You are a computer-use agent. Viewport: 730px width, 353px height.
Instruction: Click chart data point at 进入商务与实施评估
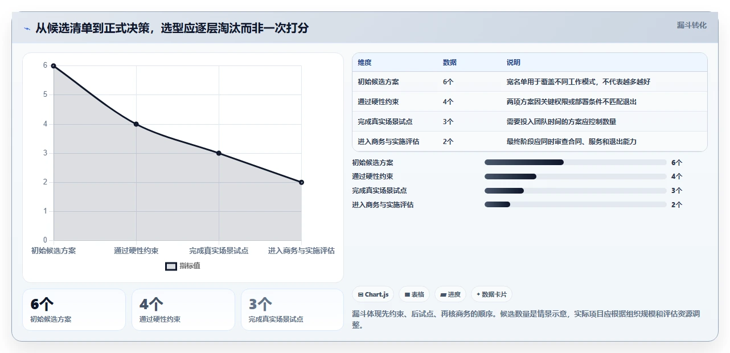point(301,182)
